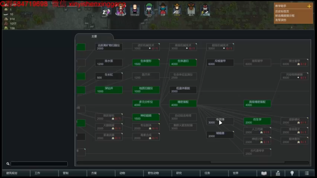
Task: Select the 深钻井 research node
Action: click(109, 90)
